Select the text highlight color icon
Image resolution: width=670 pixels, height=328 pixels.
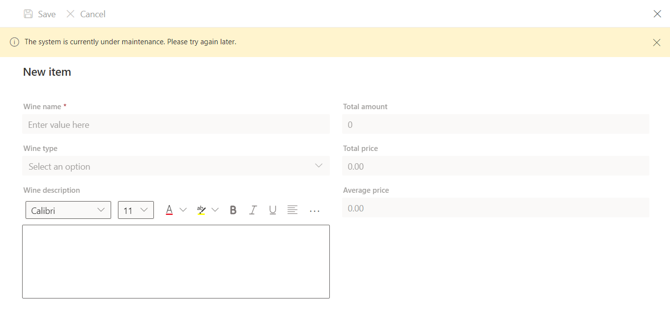[x=201, y=209]
